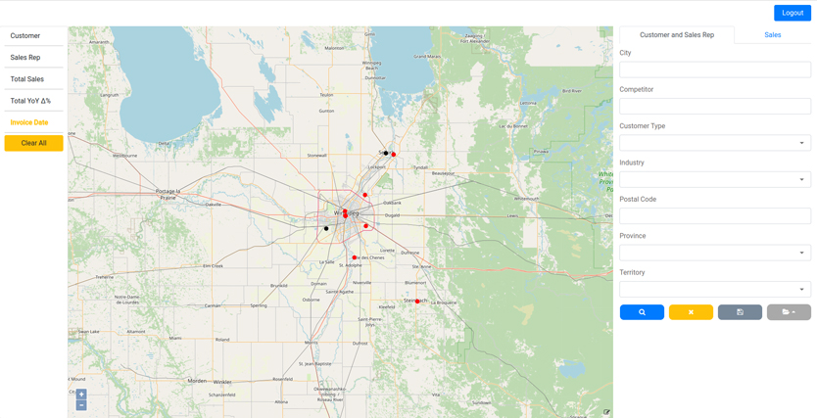The width and height of the screenshot is (817, 418).
Task: Click the black marker southwest of Winnipeg
Action: 326,229
